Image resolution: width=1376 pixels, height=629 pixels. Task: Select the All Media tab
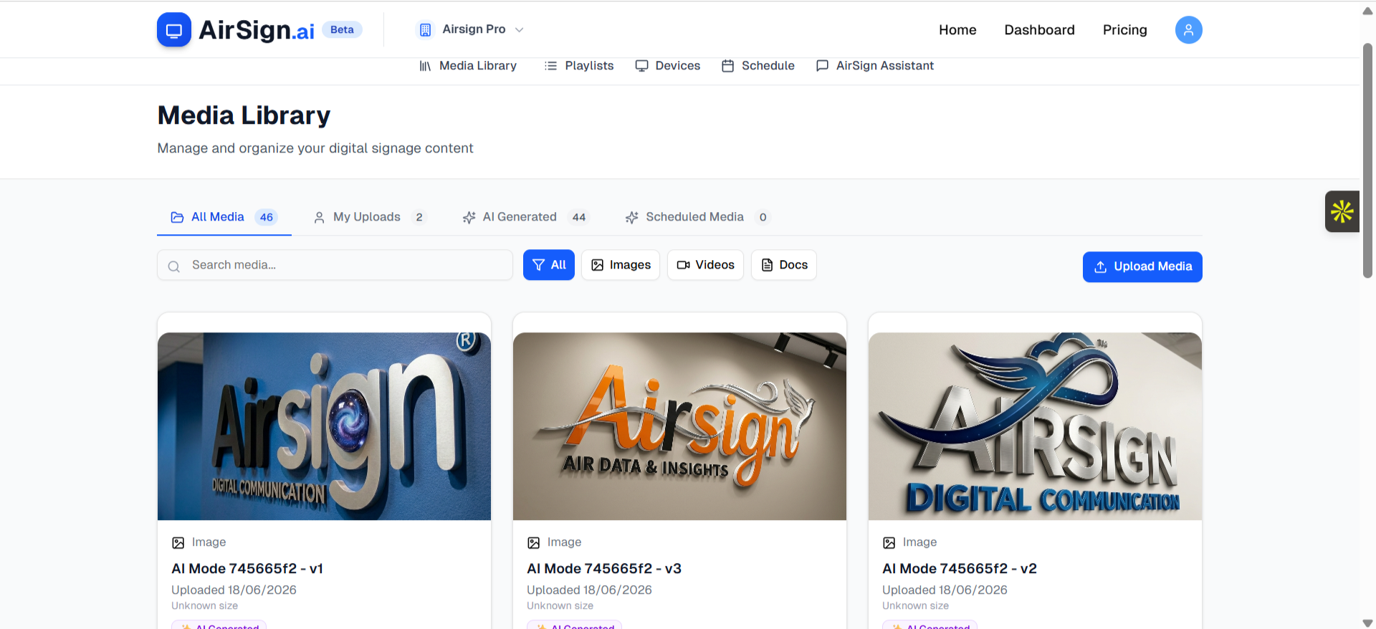point(224,217)
